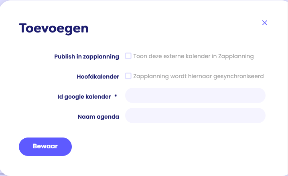This screenshot has width=288, height=176.
Task: Click into the Id google kalender field
Action: tap(195, 95)
